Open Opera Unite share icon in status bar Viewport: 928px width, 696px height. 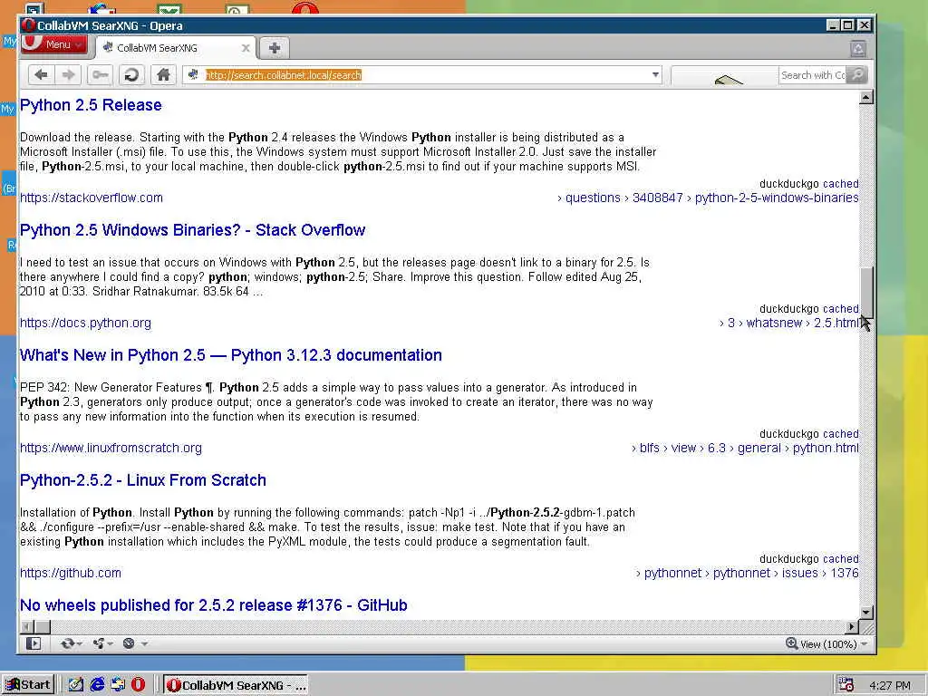click(x=98, y=643)
